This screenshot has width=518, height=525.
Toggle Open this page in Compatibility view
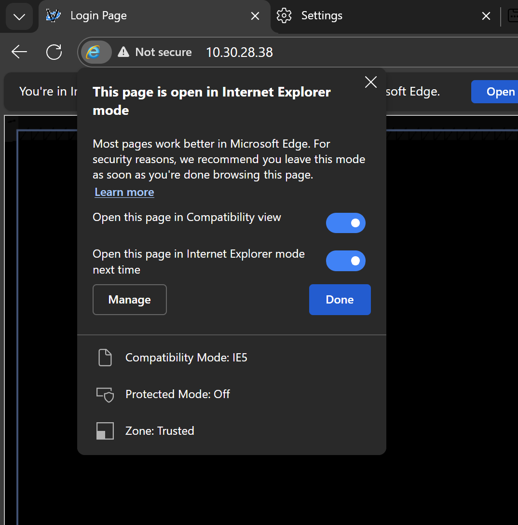(346, 223)
